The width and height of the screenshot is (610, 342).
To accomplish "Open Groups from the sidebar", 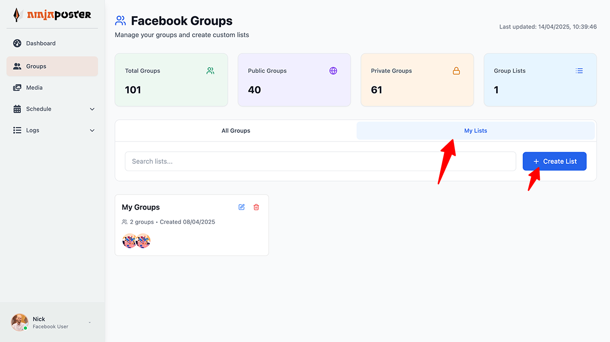I will tap(52, 66).
